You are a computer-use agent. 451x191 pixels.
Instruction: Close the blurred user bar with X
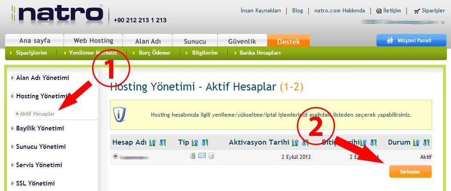(443, 22)
